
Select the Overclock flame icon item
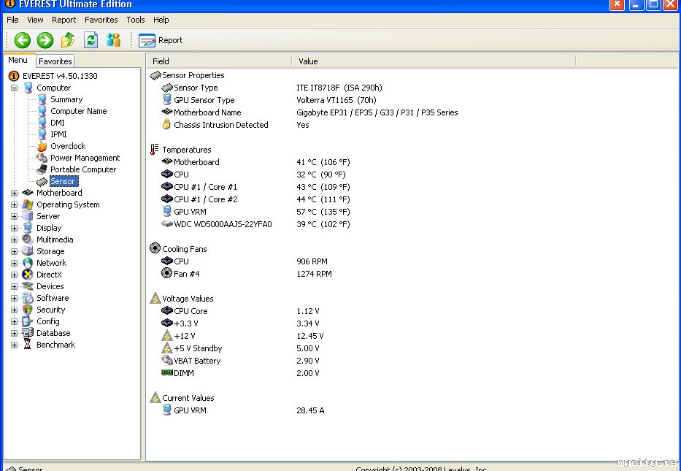point(42,146)
